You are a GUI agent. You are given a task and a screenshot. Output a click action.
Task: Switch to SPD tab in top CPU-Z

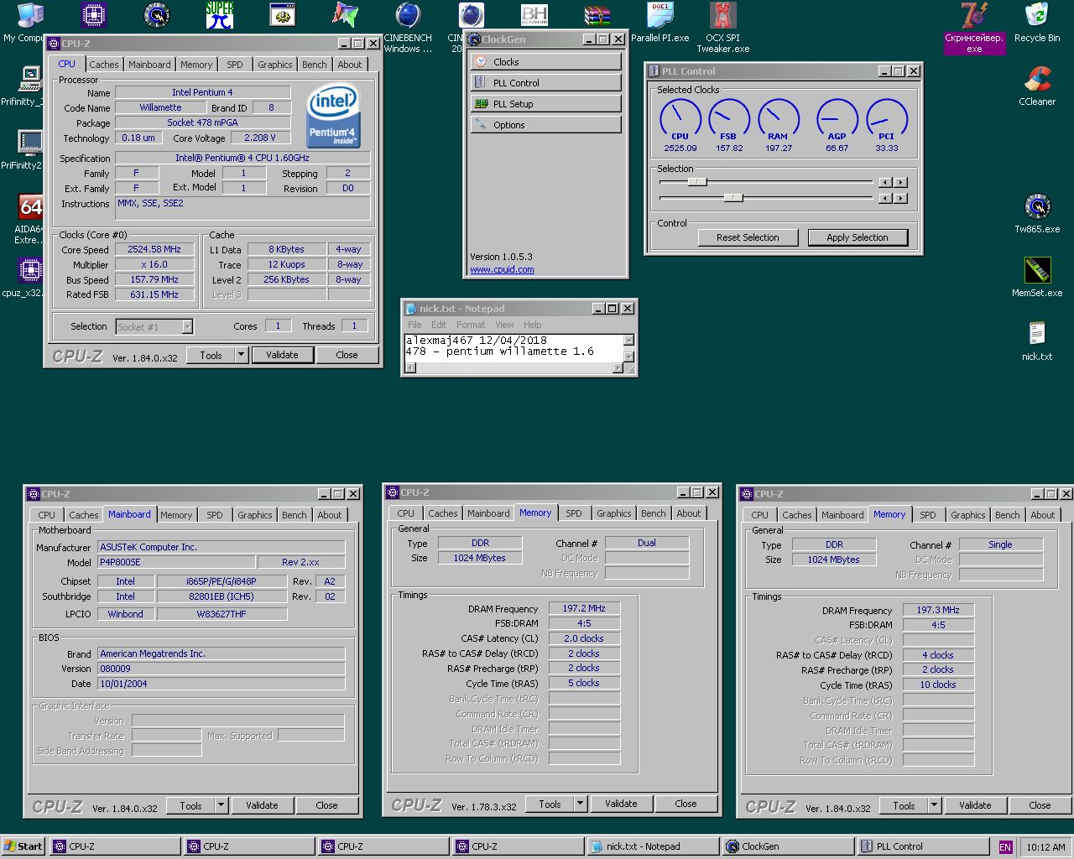(x=235, y=65)
